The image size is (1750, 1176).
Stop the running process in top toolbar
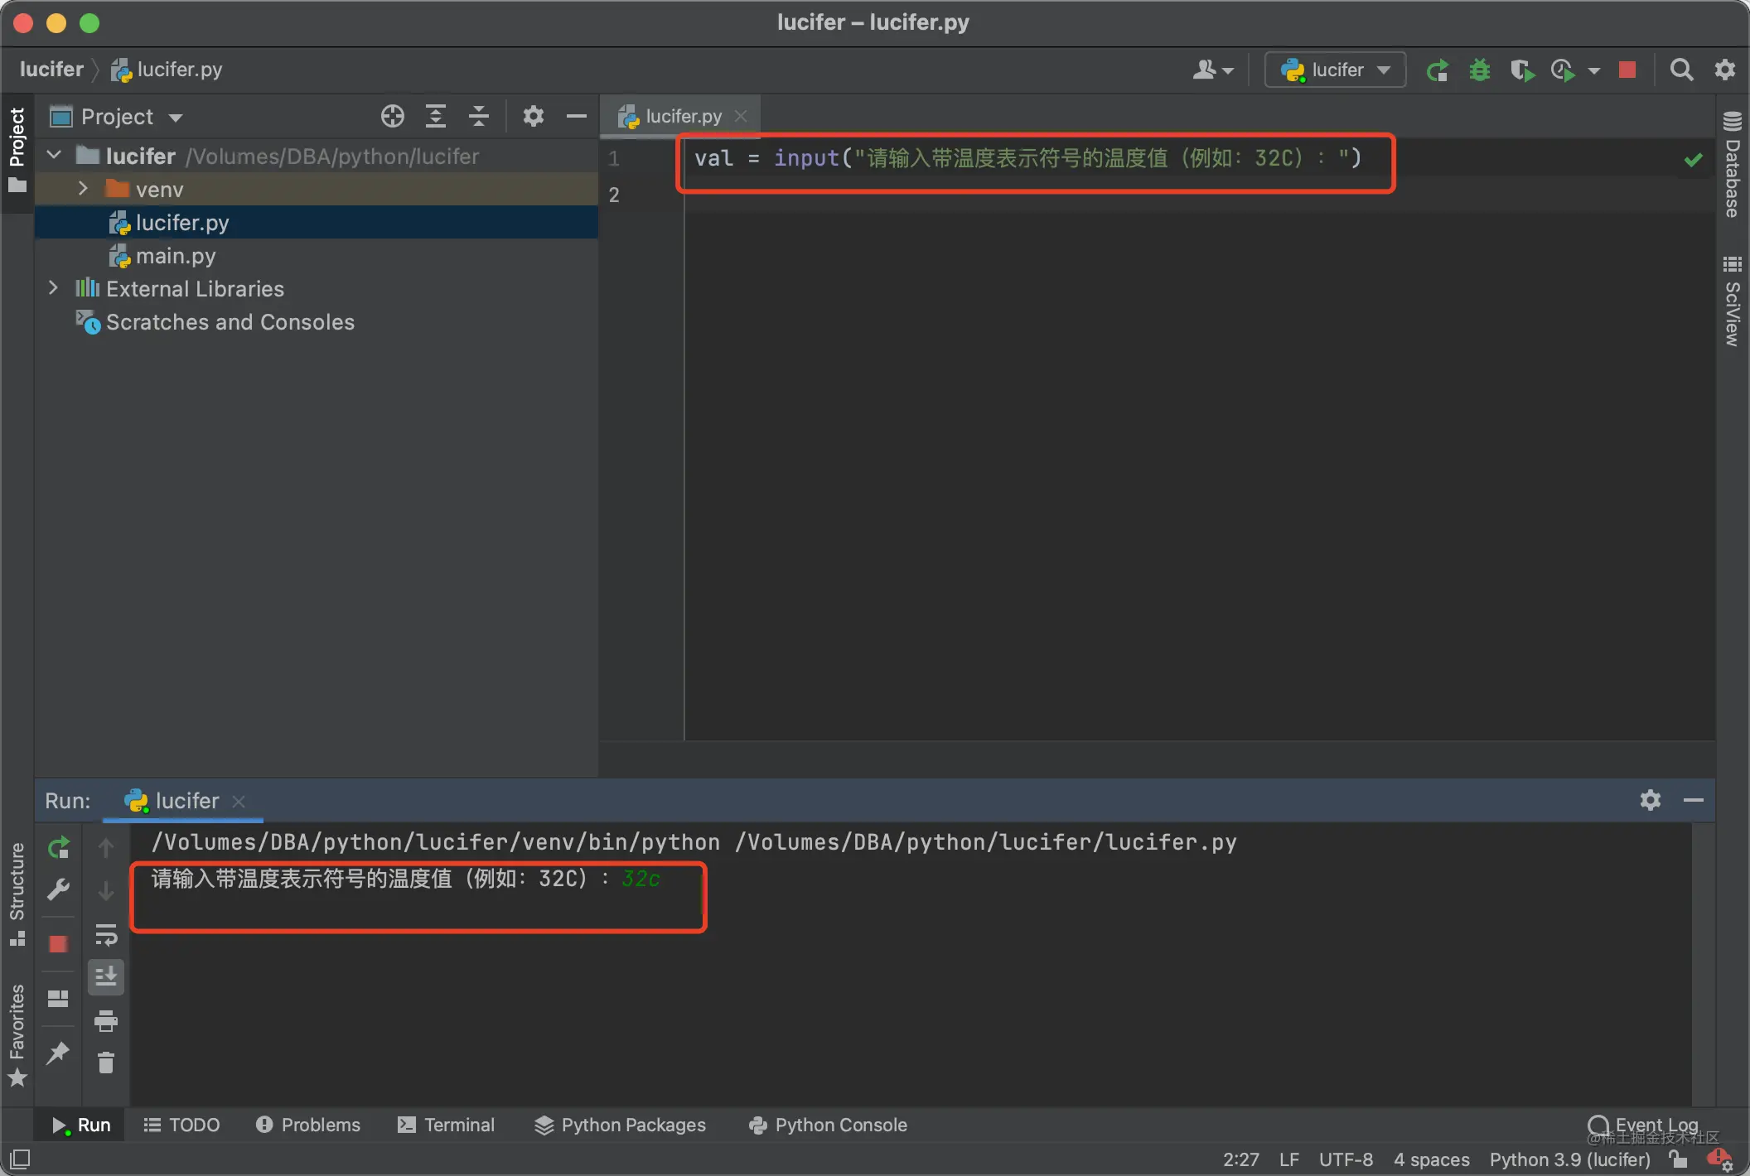coord(1627,70)
